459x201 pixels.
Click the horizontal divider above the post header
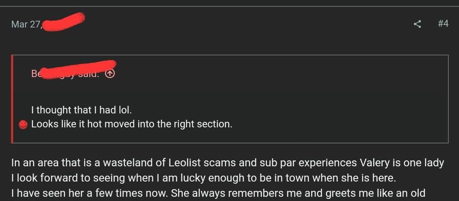pyautogui.click(x=229, y=6)
